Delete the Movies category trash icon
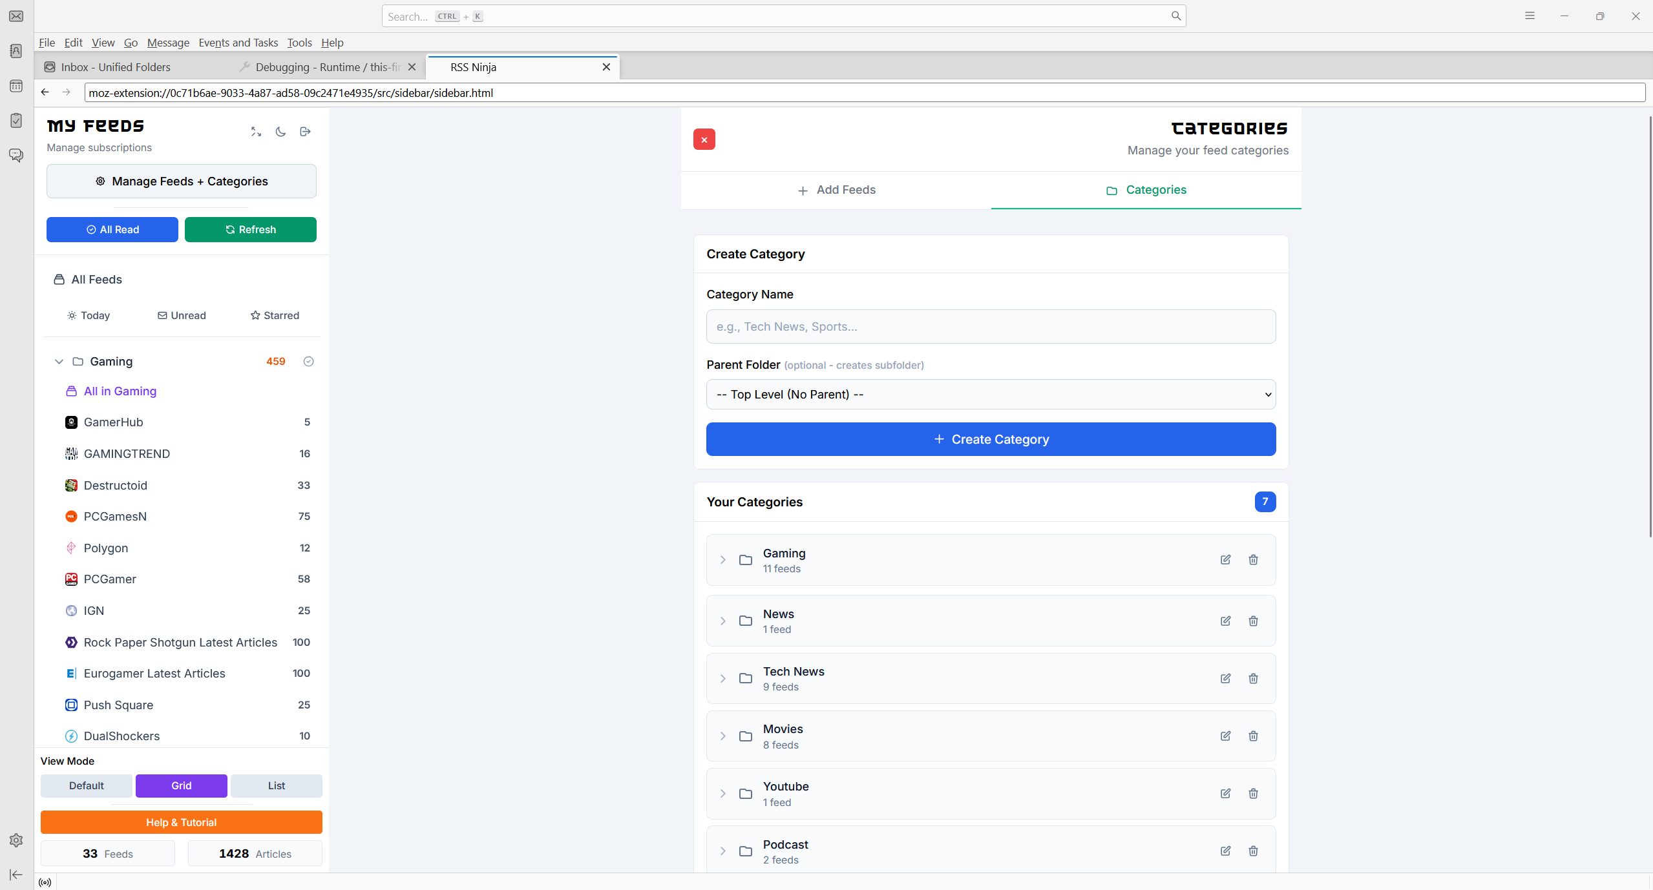The height and width of the screenshot is (890, 1653). [1253, 736]
